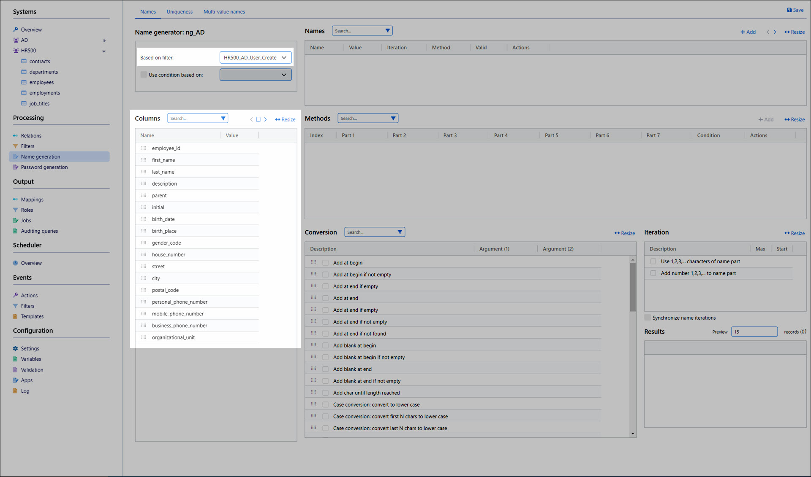The image size is (811, 477).
Task: Click the Columns next page arrow
Action: point(265,119)
